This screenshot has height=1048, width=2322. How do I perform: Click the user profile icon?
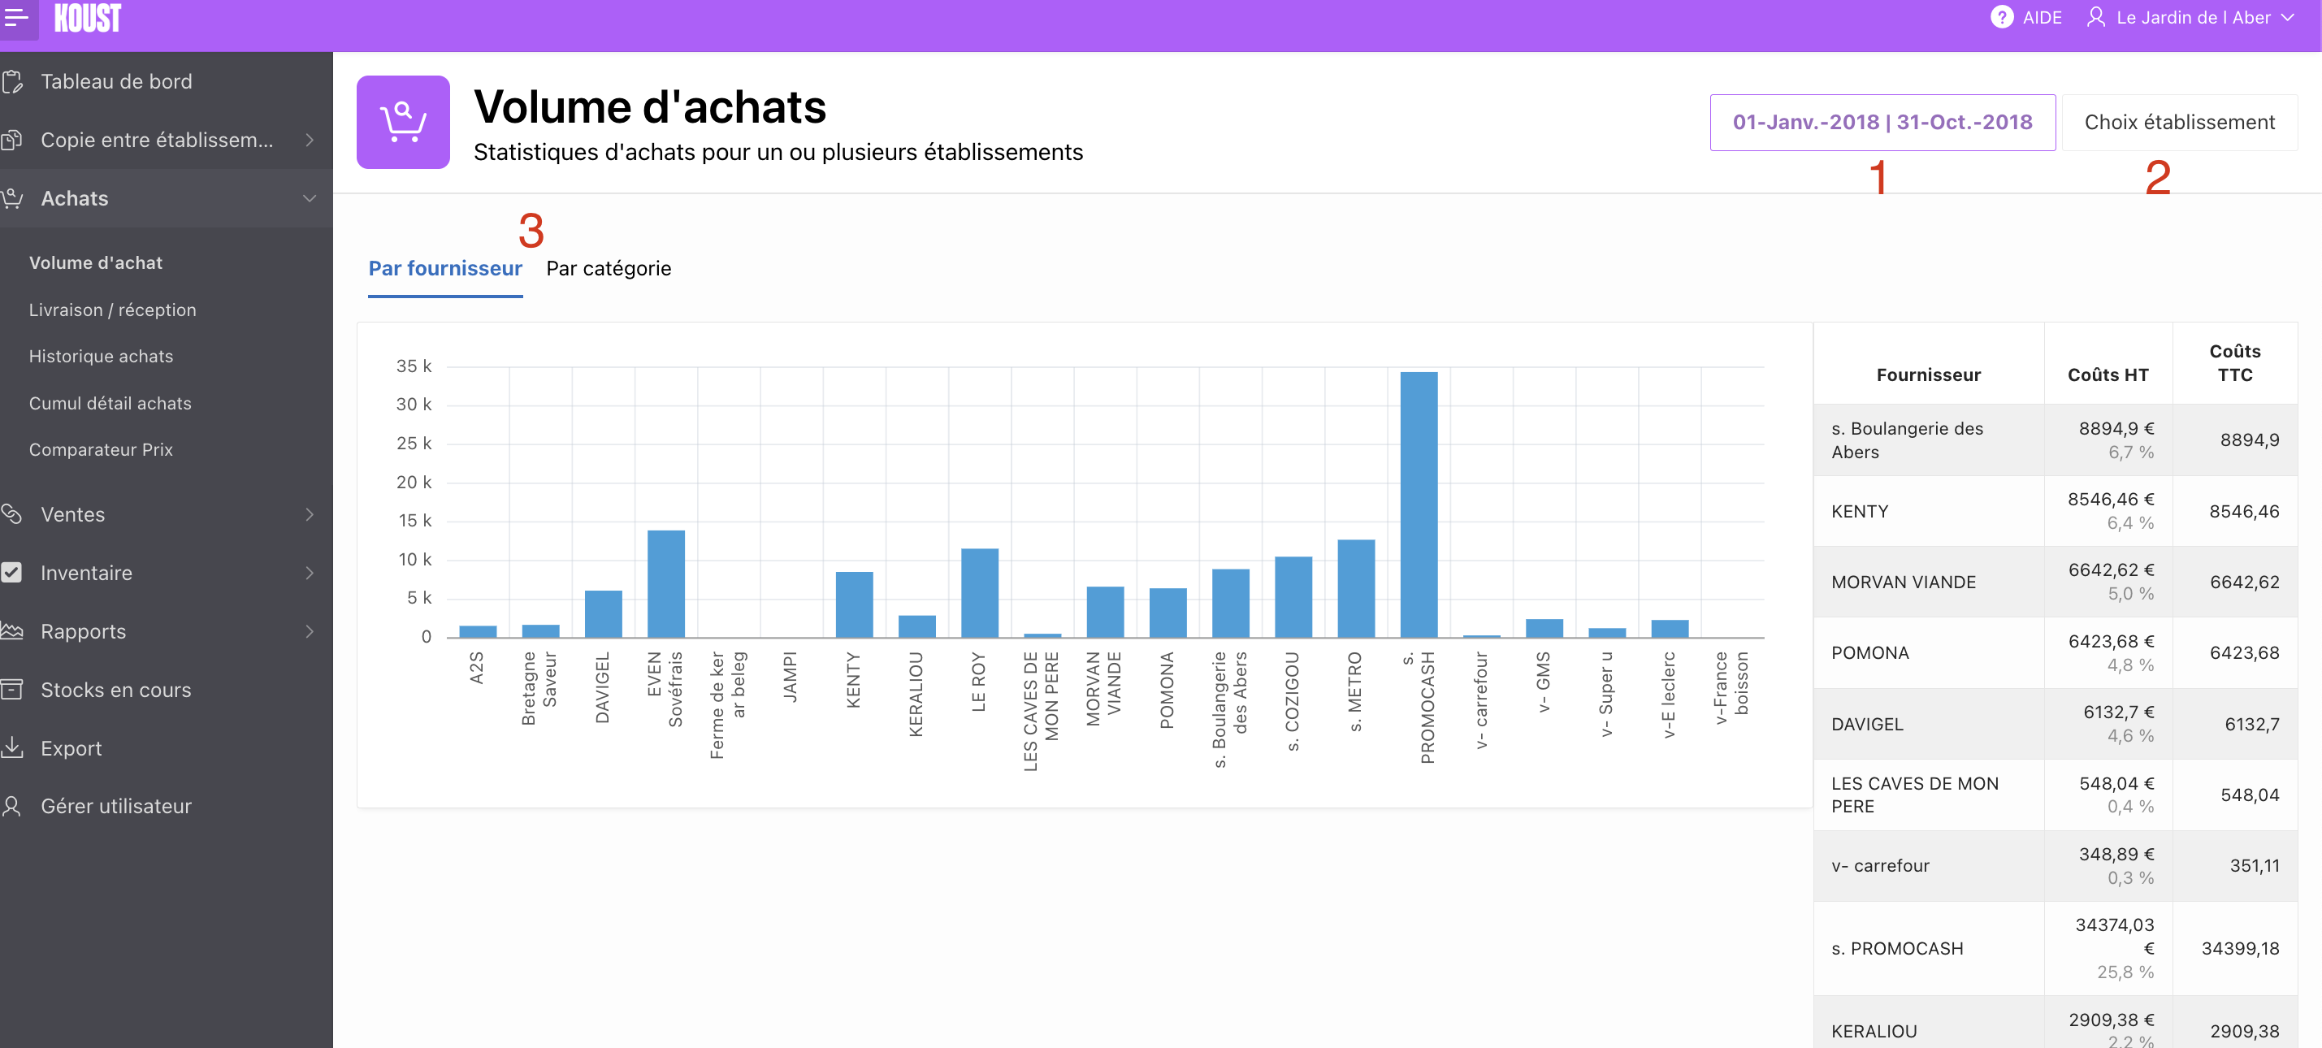point(2096,17)
